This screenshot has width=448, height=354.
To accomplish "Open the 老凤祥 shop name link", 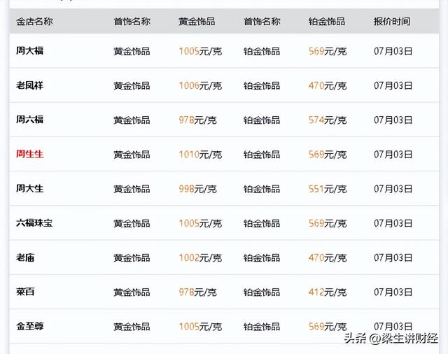I will [x=29, y=85].
